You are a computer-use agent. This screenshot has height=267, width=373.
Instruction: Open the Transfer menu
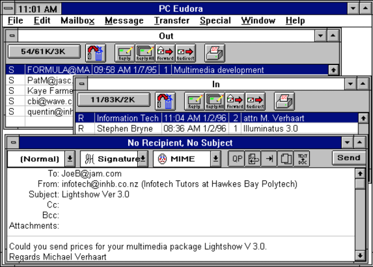pyautogui.click(x=172, y=21)
